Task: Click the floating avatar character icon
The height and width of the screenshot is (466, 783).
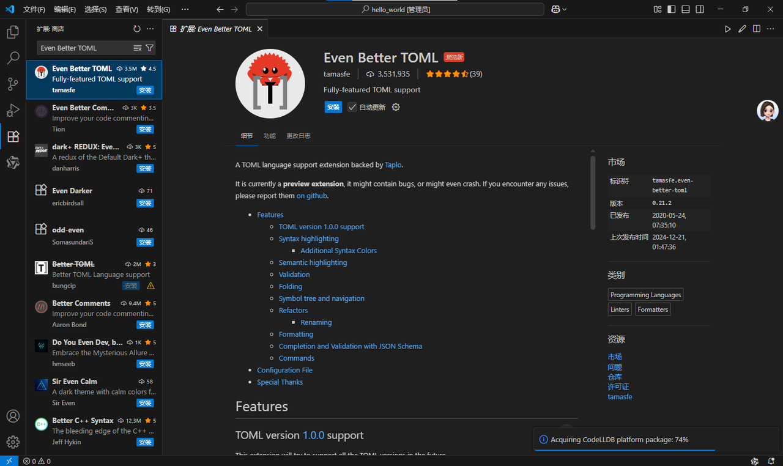Action: click(768, 111)
